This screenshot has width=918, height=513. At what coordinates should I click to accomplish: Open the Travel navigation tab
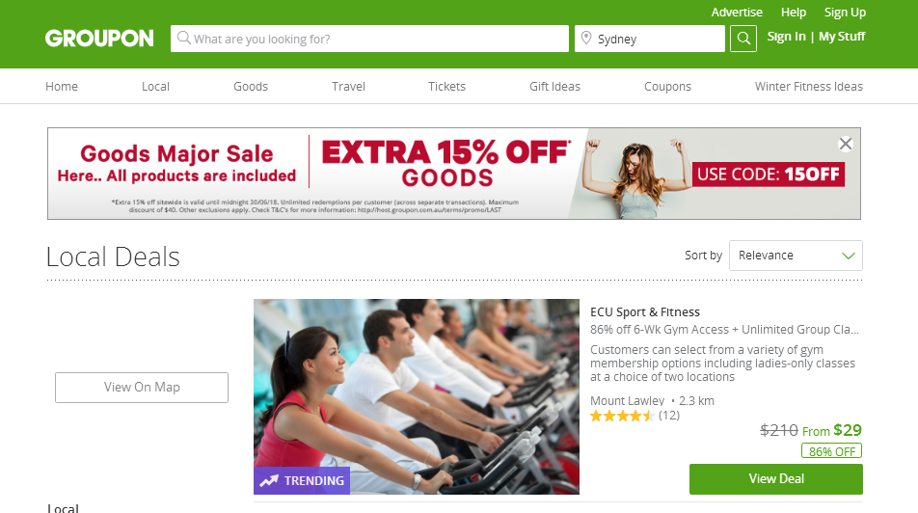click(x=348, y=86)
